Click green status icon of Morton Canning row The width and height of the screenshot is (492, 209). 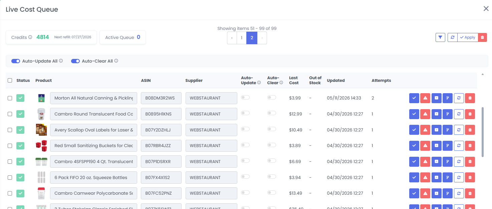point(21,98)
